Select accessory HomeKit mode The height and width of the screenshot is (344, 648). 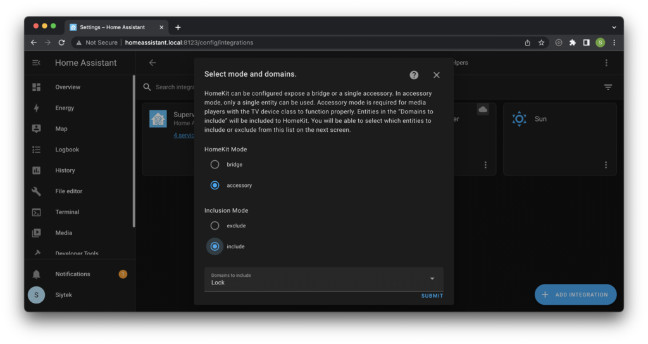click(215, 185)
